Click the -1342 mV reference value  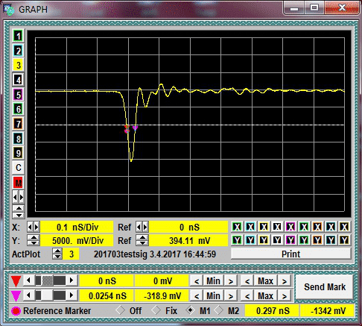click(328, 311)
